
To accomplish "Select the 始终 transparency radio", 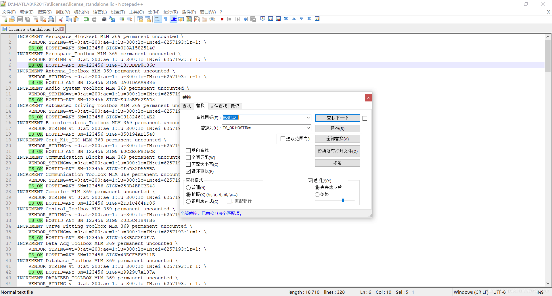I will 317,195.
